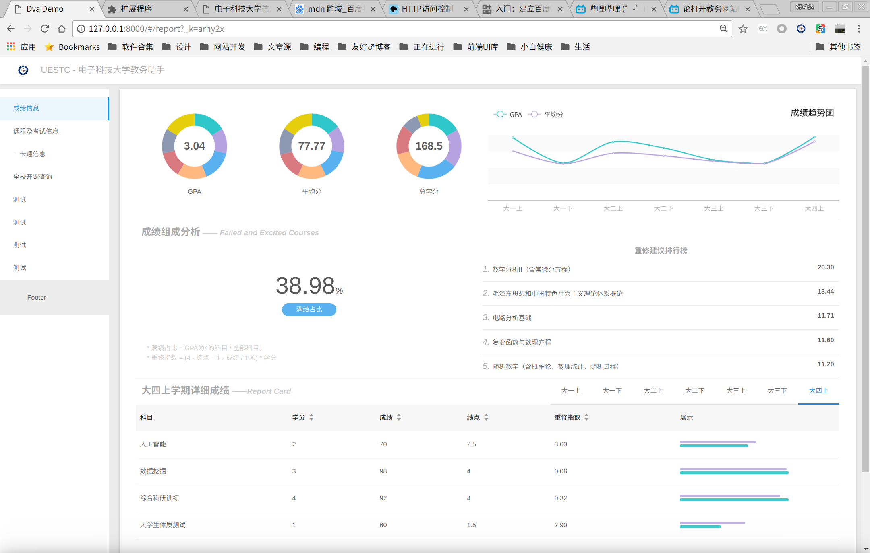
Task: Open Chrome's three-dot menu
Action: (859, 29)
